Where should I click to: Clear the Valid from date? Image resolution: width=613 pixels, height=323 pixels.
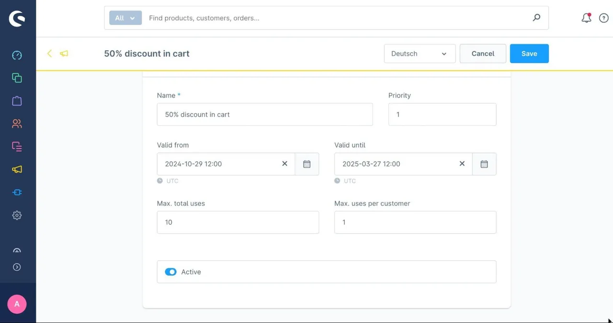[284, 164]
